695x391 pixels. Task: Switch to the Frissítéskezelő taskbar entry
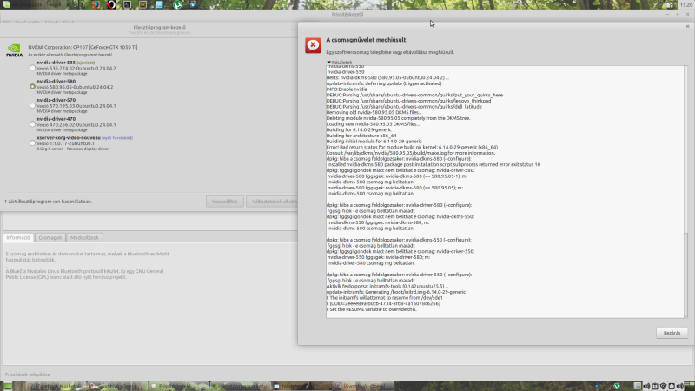[x=178, y=386]
